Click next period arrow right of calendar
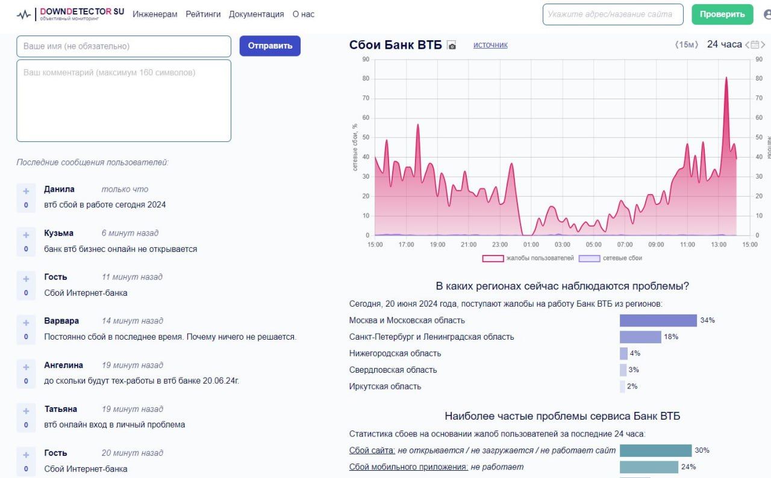771x478 pixels. pyautogui.click(x=764, y=44)
